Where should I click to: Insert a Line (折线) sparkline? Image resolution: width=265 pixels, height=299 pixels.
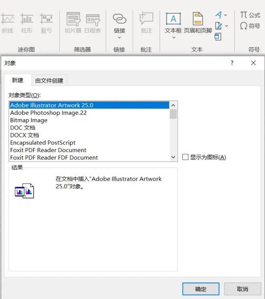(x=8, y=22)
